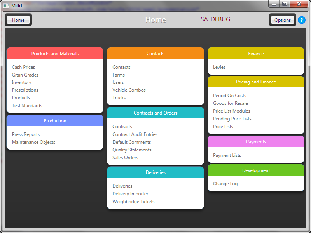Open Weighbridge Tickets
The image size is (311, 233).
pos(133,202)
